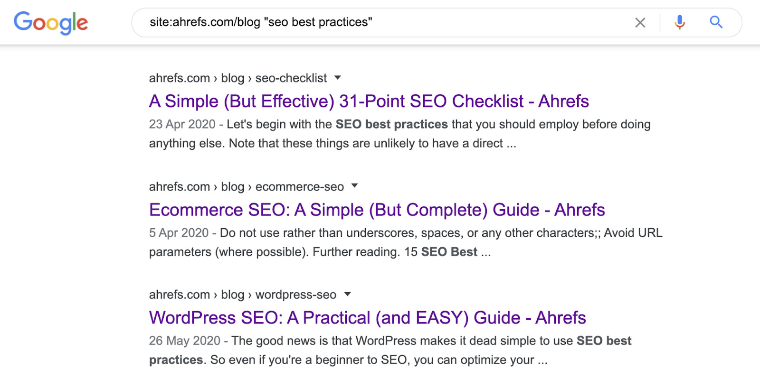Open the 31-Point SEO Checklist result
The width and height of the screenshot is (760, 388).
[x=369, y=101]
